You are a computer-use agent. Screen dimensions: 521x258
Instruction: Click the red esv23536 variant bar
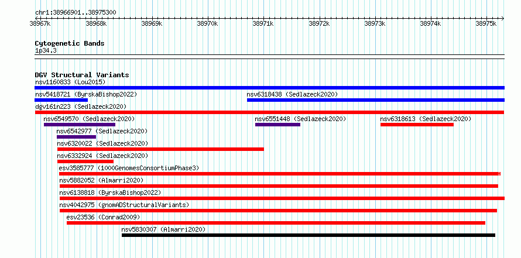(276, 223)
